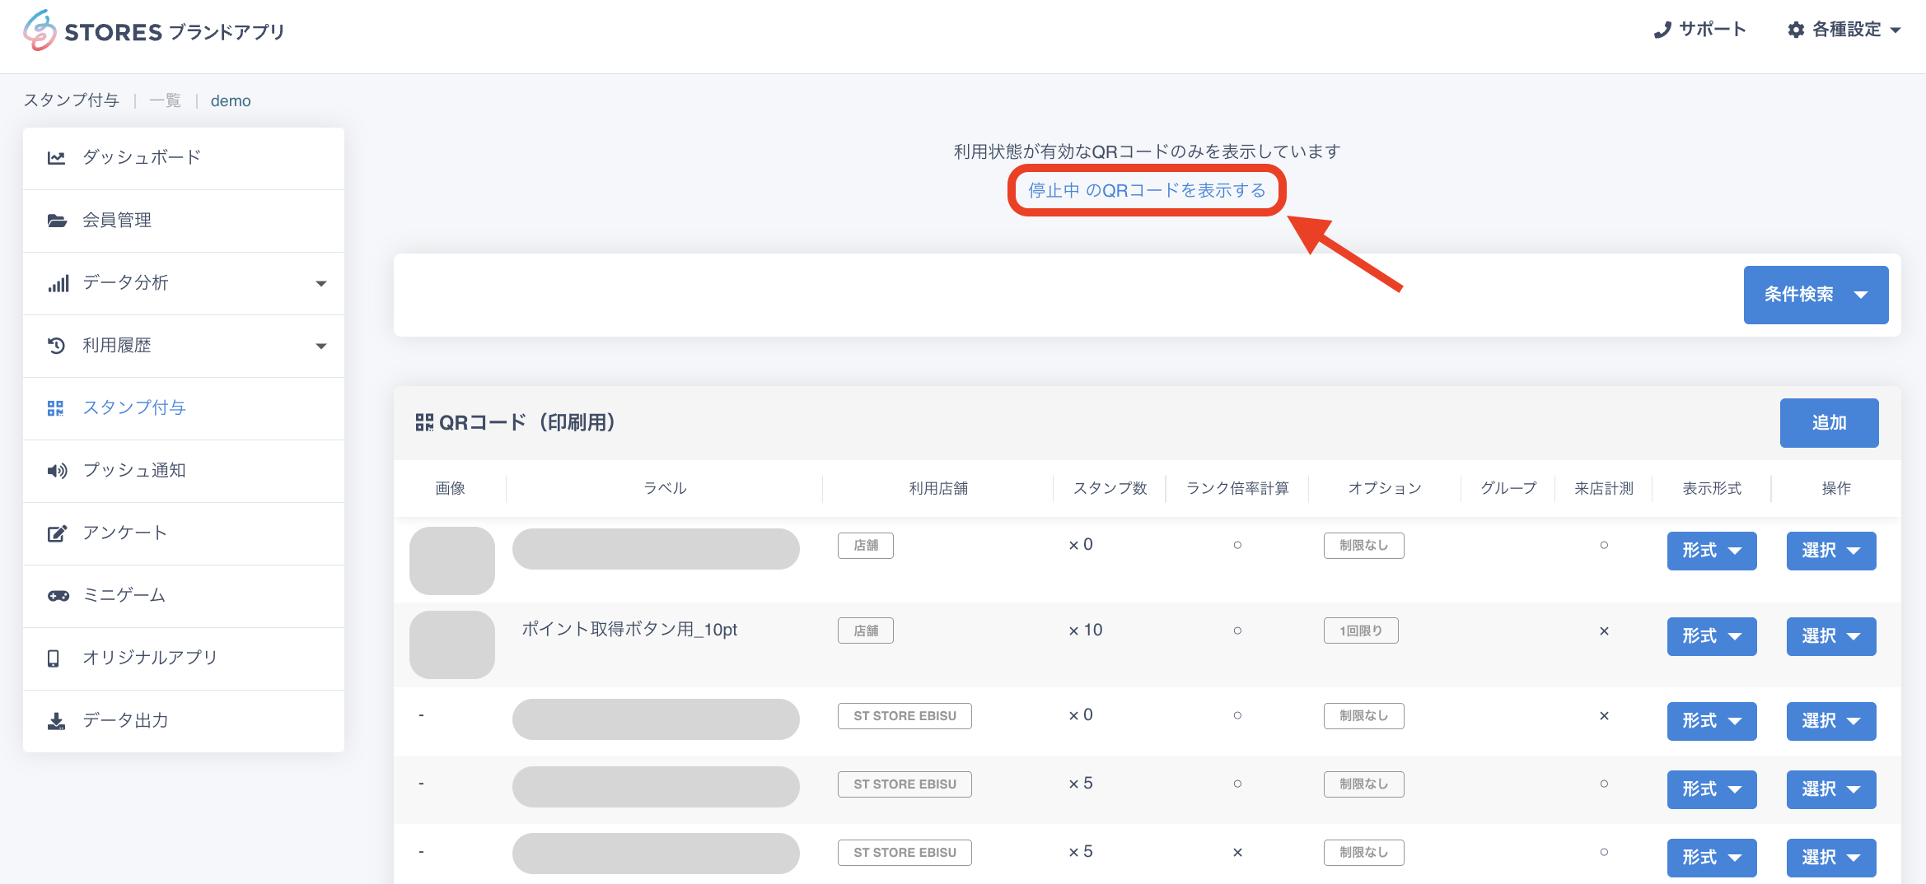Open 形式 dropdown in the × 0 ST STORE EBISU row
Screen dimensions: 1926x884
pos(1712,721)
